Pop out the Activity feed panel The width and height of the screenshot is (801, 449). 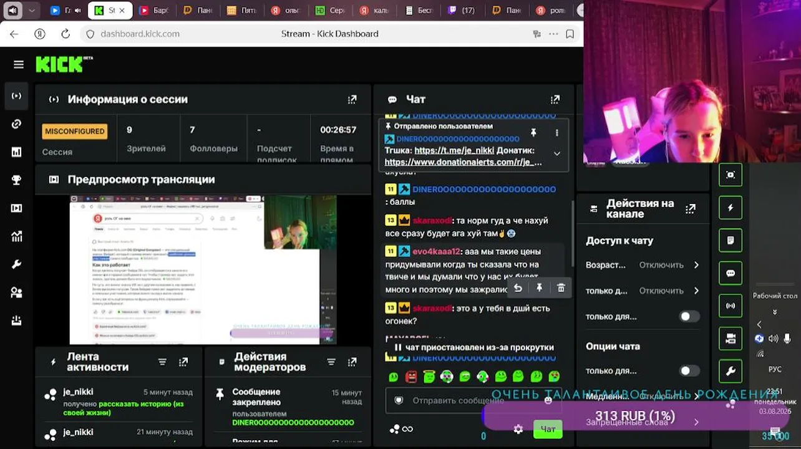point(183,362)
